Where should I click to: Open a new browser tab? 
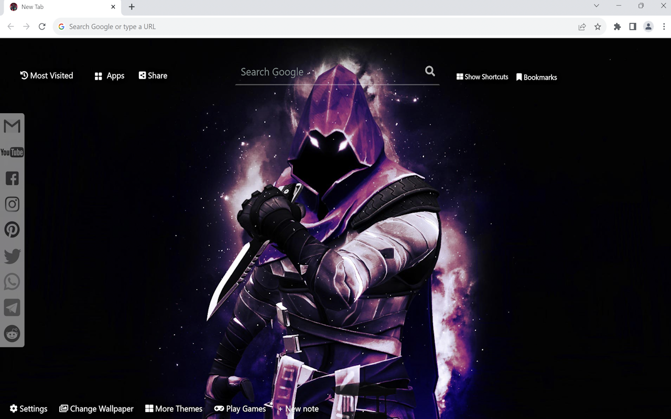point(132,7)
